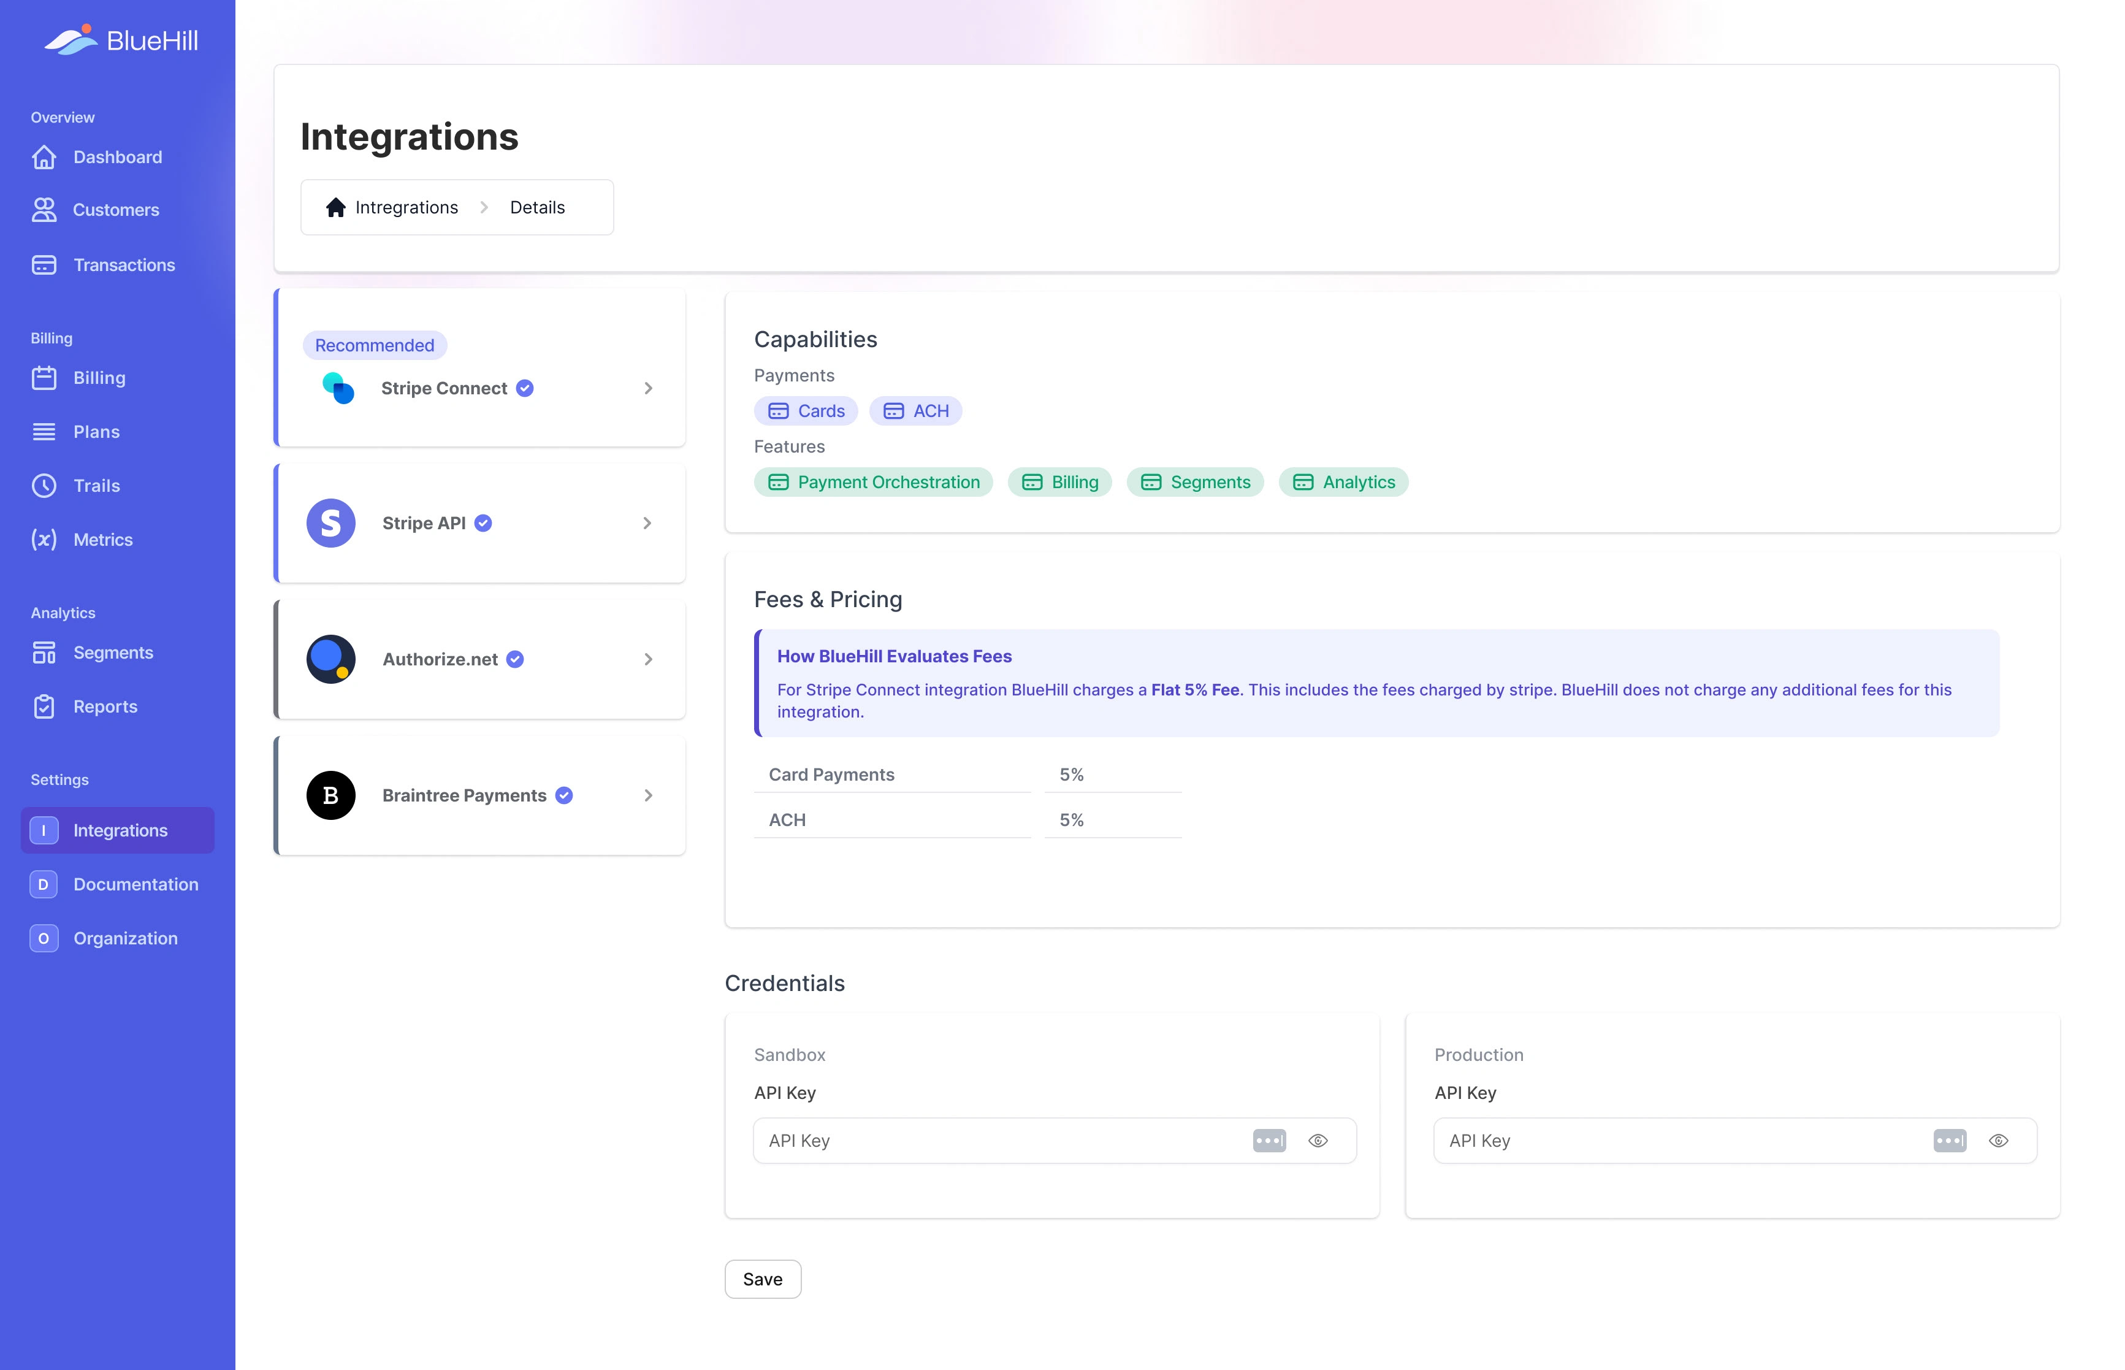
Task: Click the BlueHill logo icon
Action: click(71, 40)
